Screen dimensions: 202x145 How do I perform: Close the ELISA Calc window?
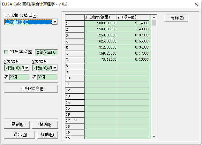[x=196, y=4]
